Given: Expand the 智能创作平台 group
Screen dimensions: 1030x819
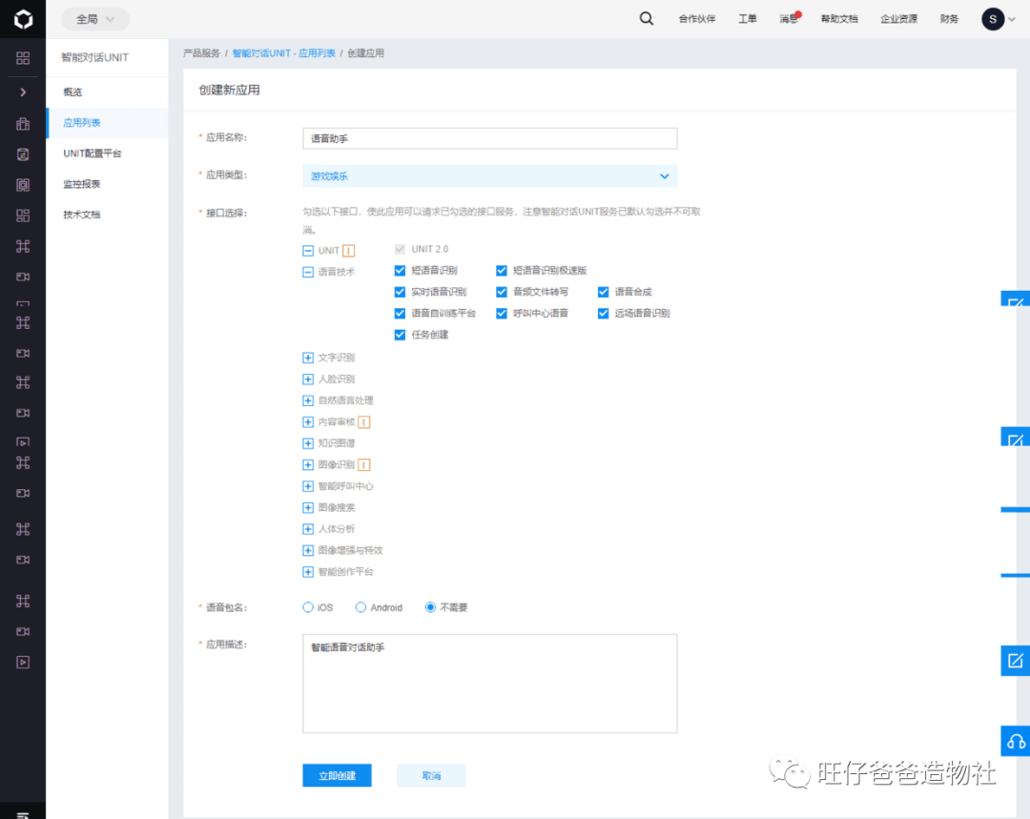Looking at the screenshot, I should pyautogui.click(x=307, y=572).
